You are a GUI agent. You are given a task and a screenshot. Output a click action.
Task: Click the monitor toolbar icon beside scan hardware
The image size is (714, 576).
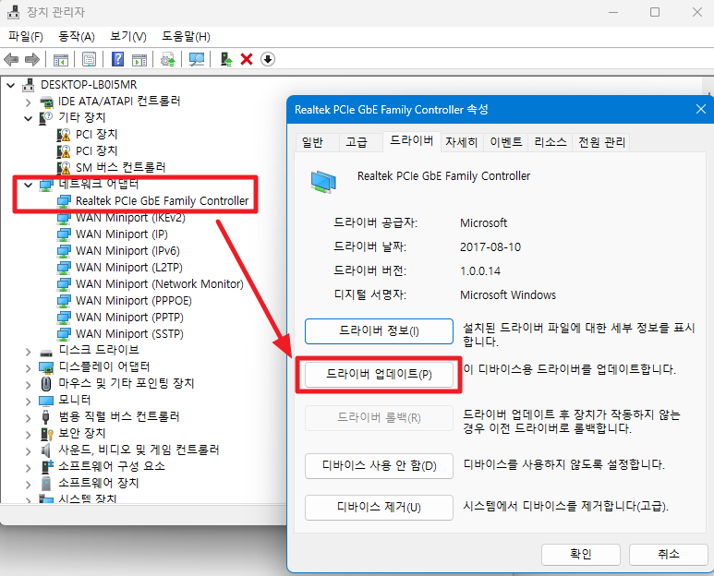coord(197,59)
